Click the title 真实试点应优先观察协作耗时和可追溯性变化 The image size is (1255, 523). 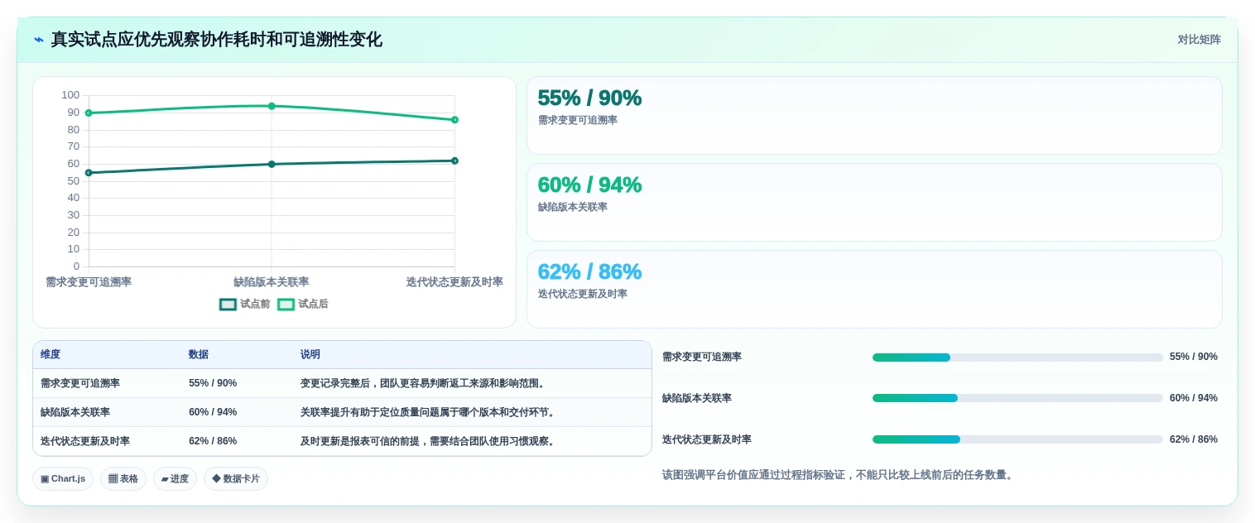coord(217,40)
